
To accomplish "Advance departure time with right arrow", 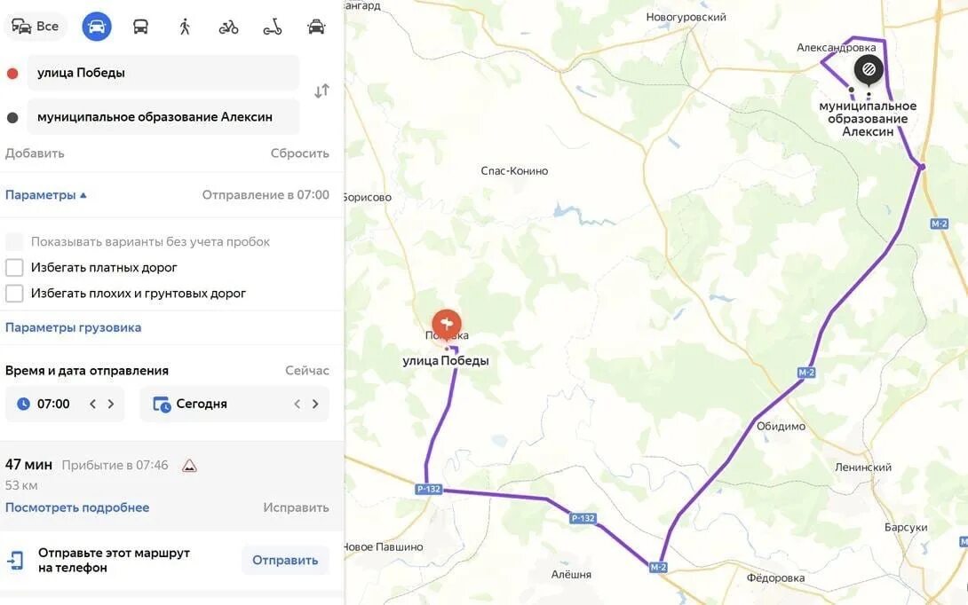I will (111, 404).
